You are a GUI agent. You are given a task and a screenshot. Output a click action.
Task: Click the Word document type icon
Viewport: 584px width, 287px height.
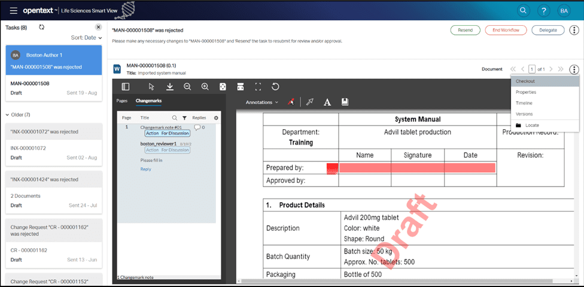[117, 69]
